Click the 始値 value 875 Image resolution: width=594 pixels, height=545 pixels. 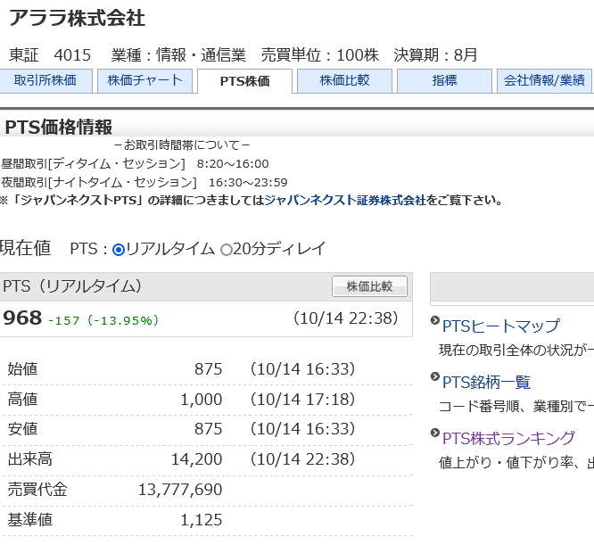(209, 369)
